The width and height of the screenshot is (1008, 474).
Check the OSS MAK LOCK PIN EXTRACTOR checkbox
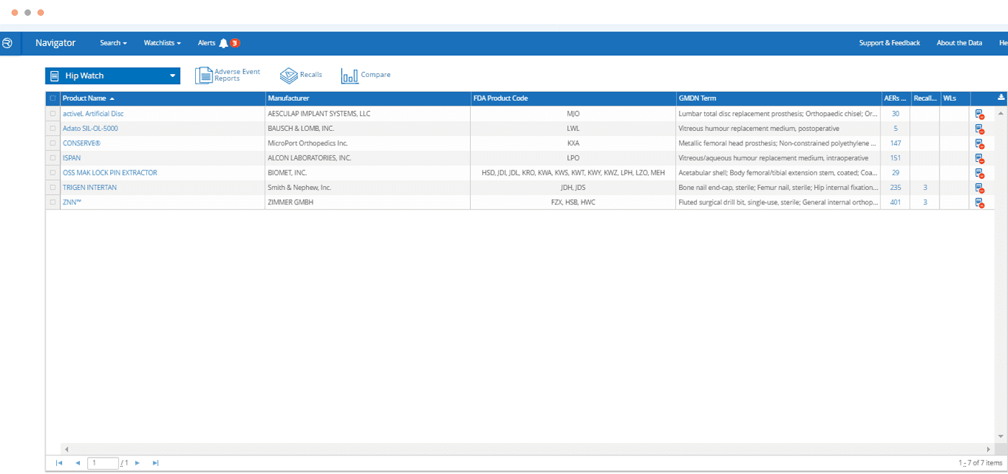(53, 173)
